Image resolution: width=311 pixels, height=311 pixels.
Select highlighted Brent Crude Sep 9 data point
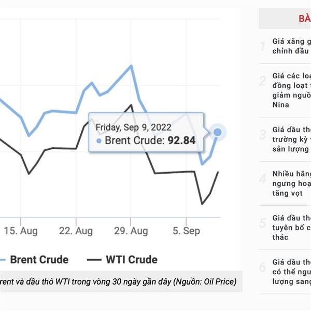(218, 132)
